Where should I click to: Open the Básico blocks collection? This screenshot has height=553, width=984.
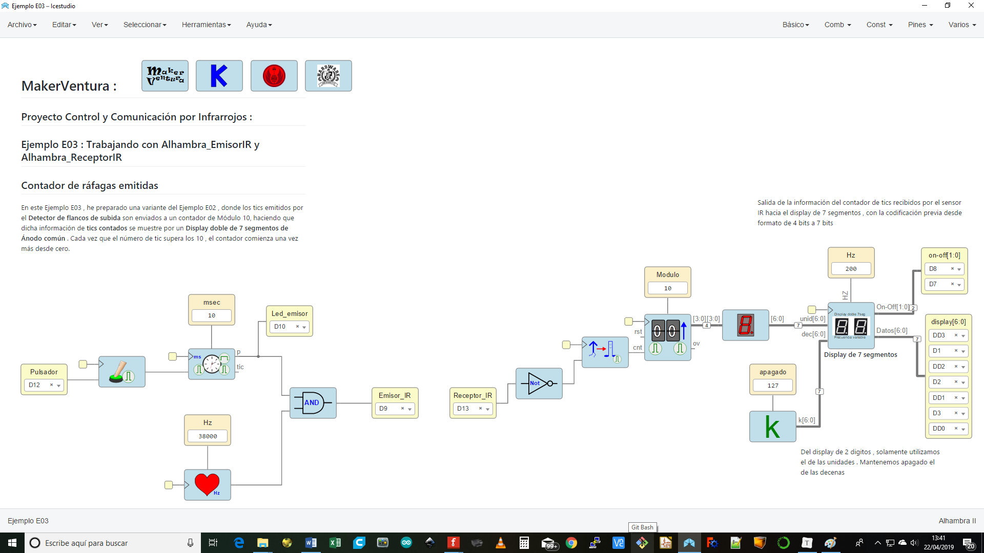tap(795, 25)
